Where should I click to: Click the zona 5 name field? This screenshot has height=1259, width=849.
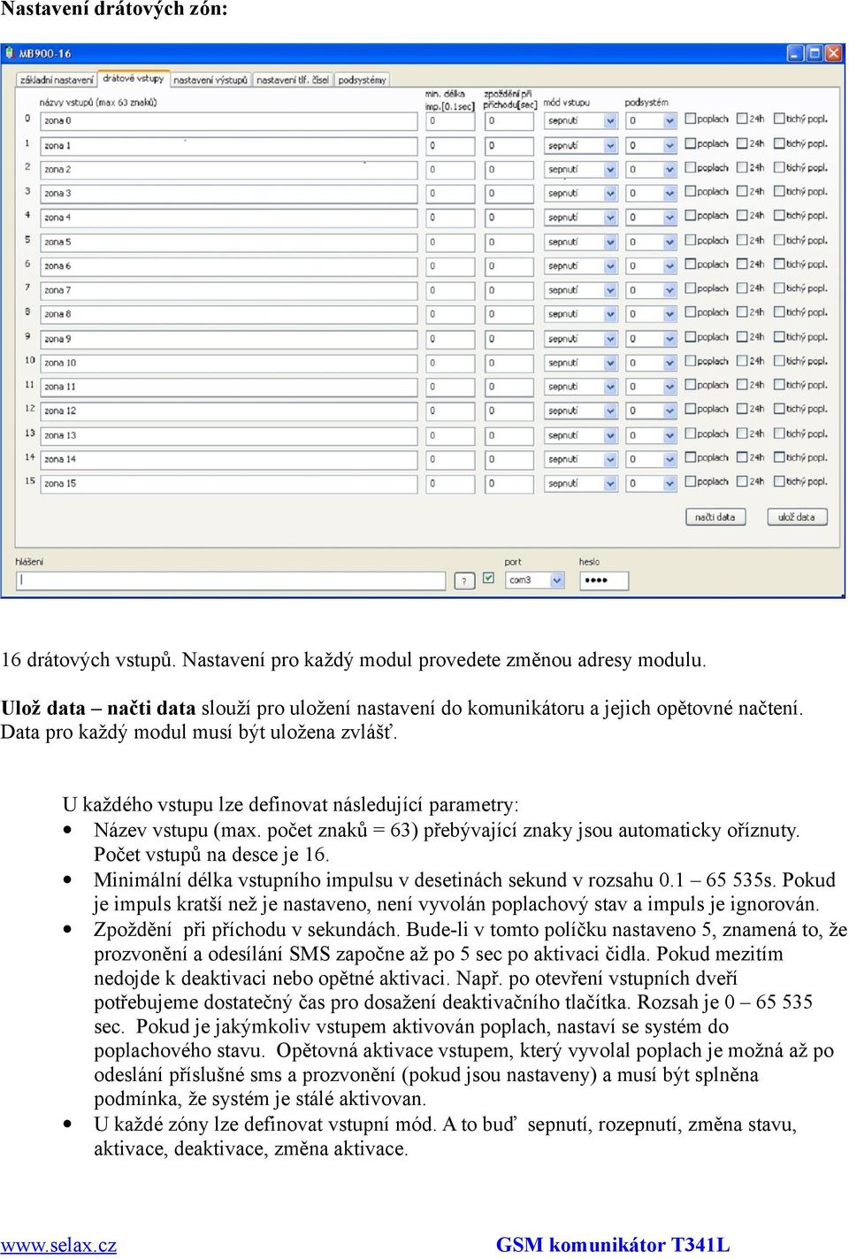click(229, 242)
